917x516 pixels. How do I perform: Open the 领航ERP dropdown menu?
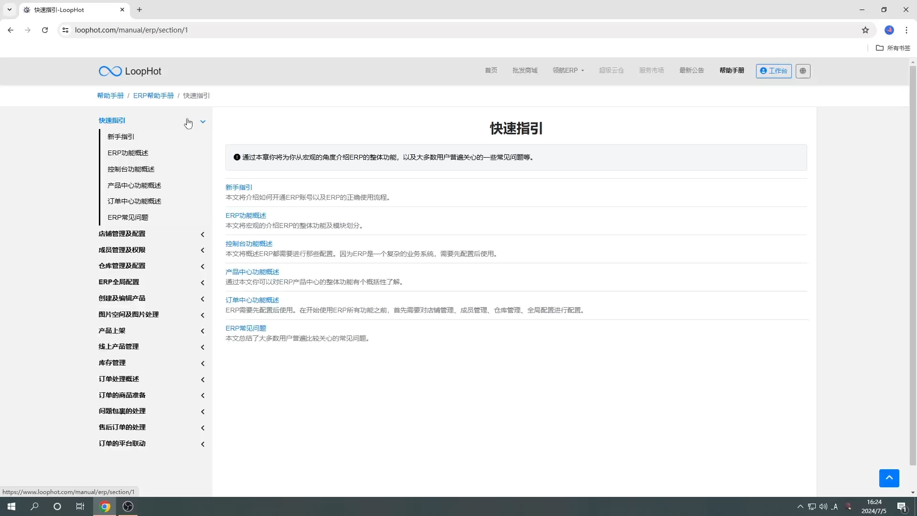tap(568, 70)
